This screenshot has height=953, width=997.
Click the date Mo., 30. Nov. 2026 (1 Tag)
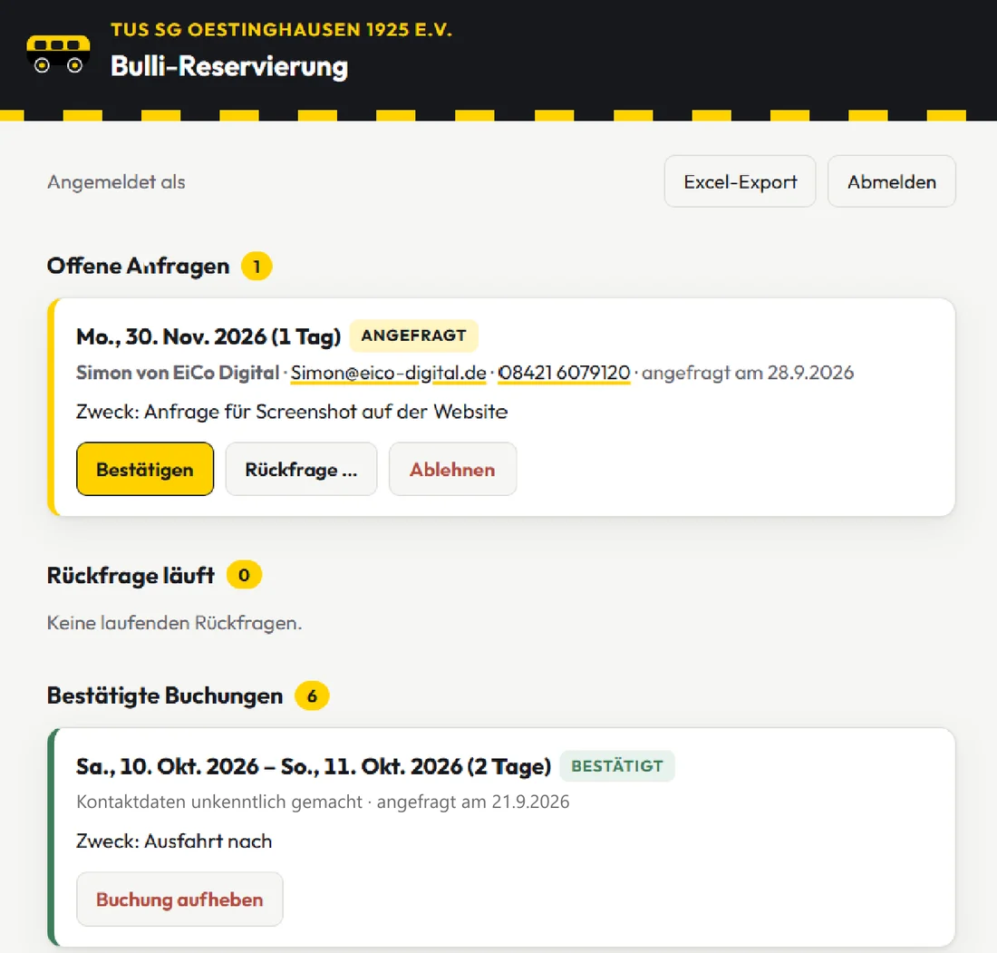pos(208,336)
